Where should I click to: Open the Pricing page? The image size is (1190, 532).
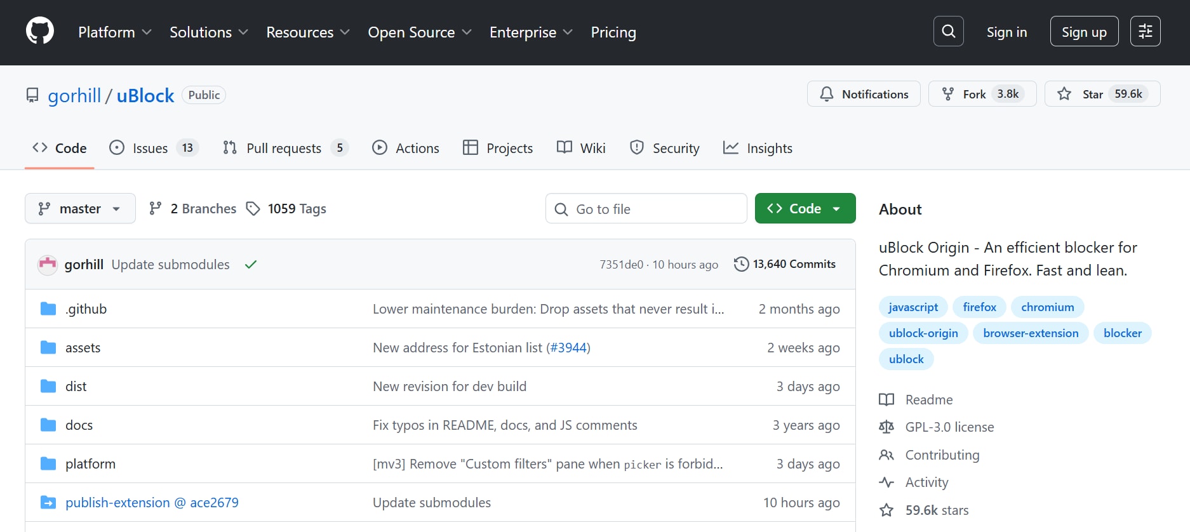click(x=613, y=32)
